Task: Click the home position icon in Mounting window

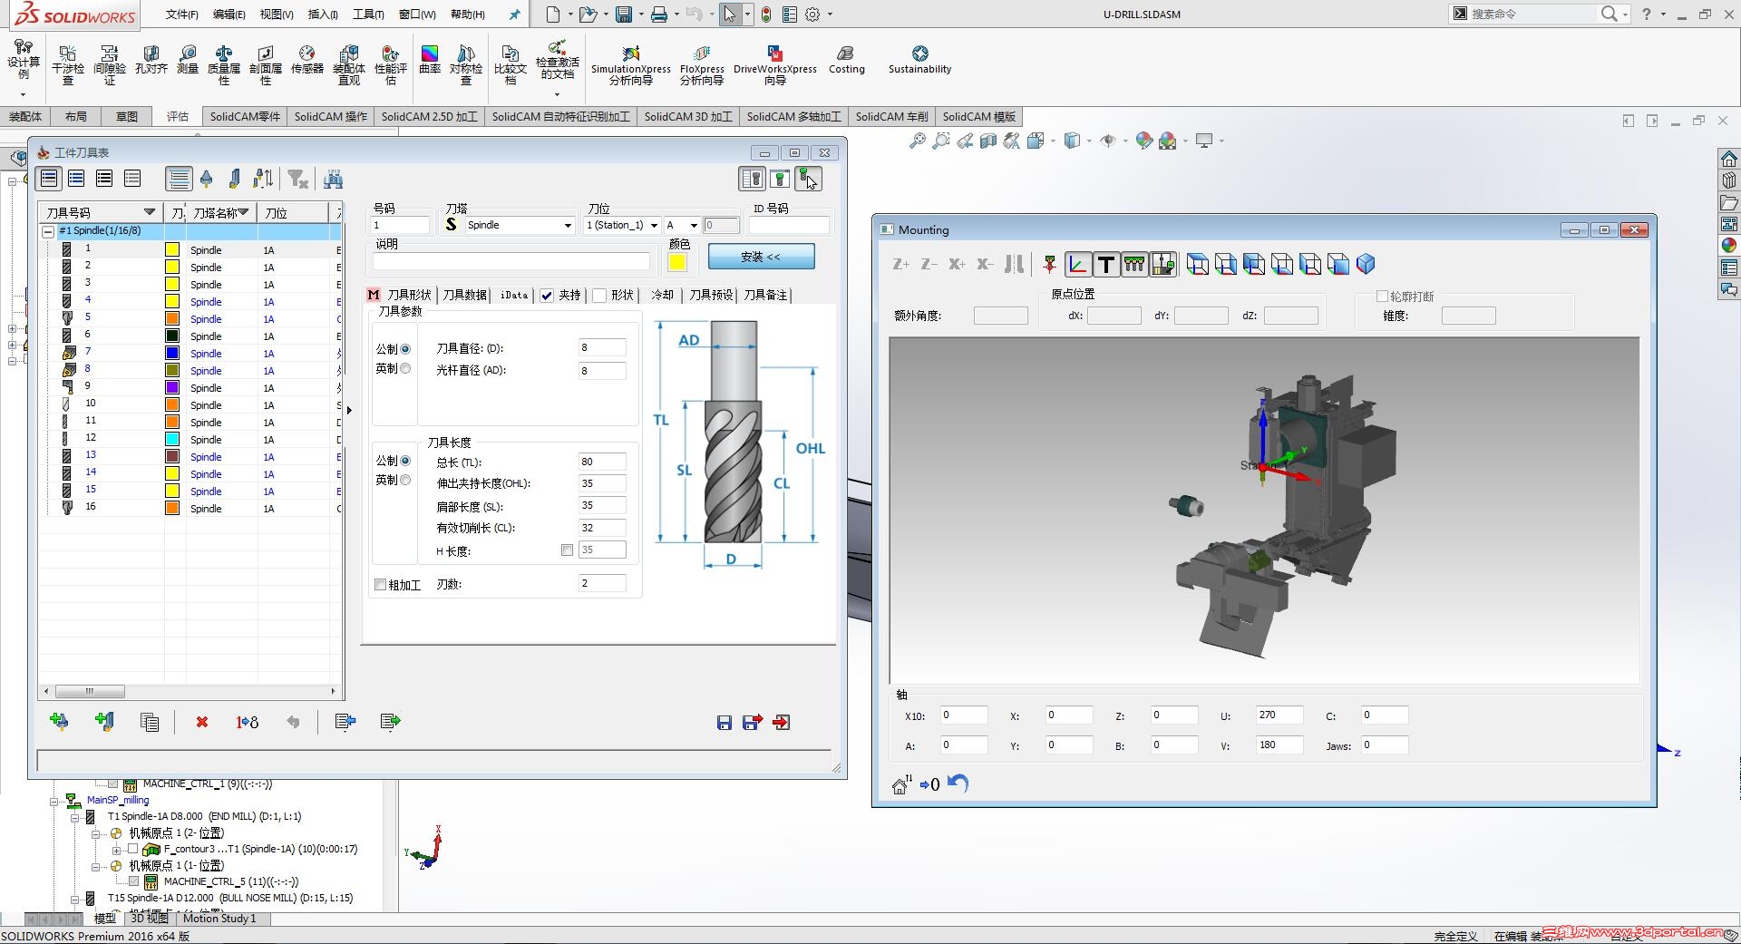Action: pyautogui.click(x=900, y=785)
